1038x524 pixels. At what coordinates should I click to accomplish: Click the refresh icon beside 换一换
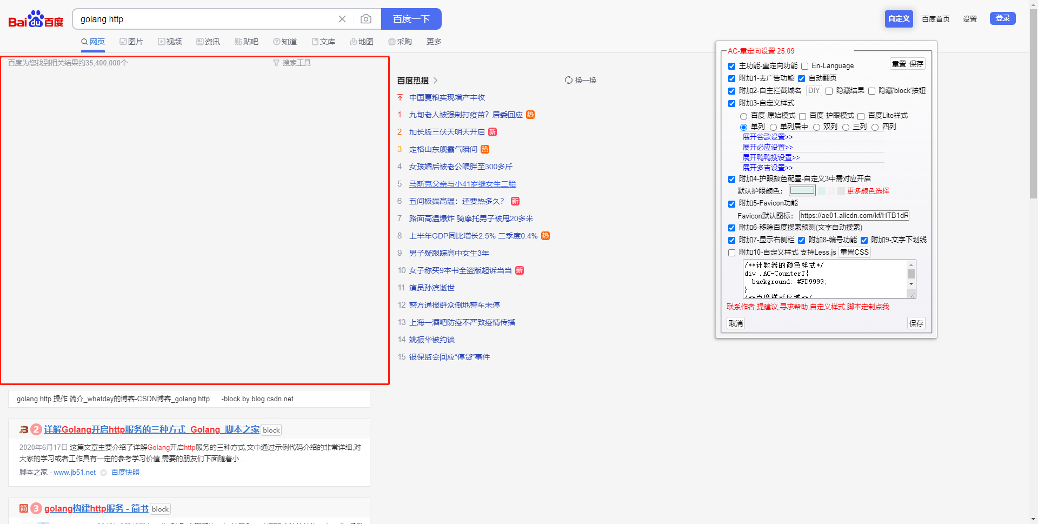pos(568,79)
